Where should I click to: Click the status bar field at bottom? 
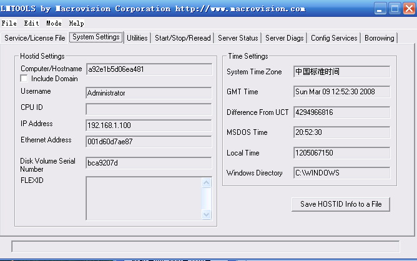205,247
